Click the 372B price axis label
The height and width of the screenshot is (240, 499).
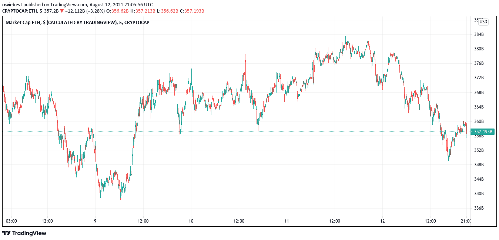coord(479,78)
